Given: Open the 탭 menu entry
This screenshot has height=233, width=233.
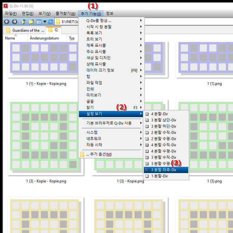Looking at the screenshot, I should coord(111,76).
